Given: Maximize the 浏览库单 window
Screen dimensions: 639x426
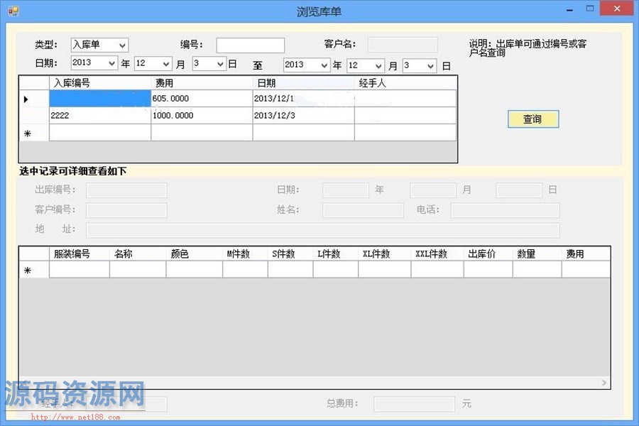Looking at the screenshot, I should (590, 8).
